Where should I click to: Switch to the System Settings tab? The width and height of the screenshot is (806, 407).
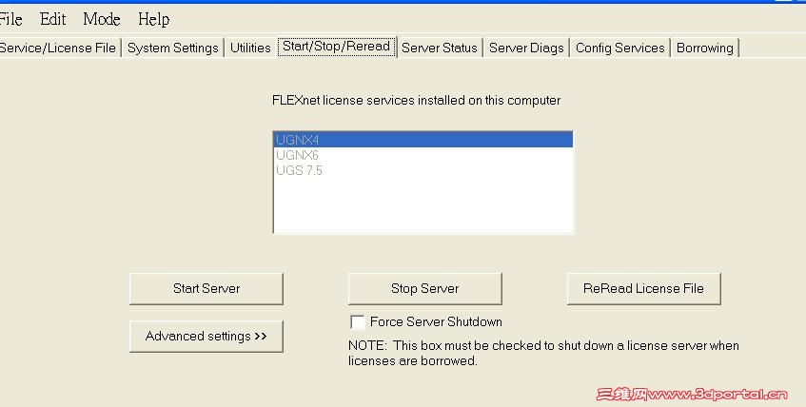(172, 48)
